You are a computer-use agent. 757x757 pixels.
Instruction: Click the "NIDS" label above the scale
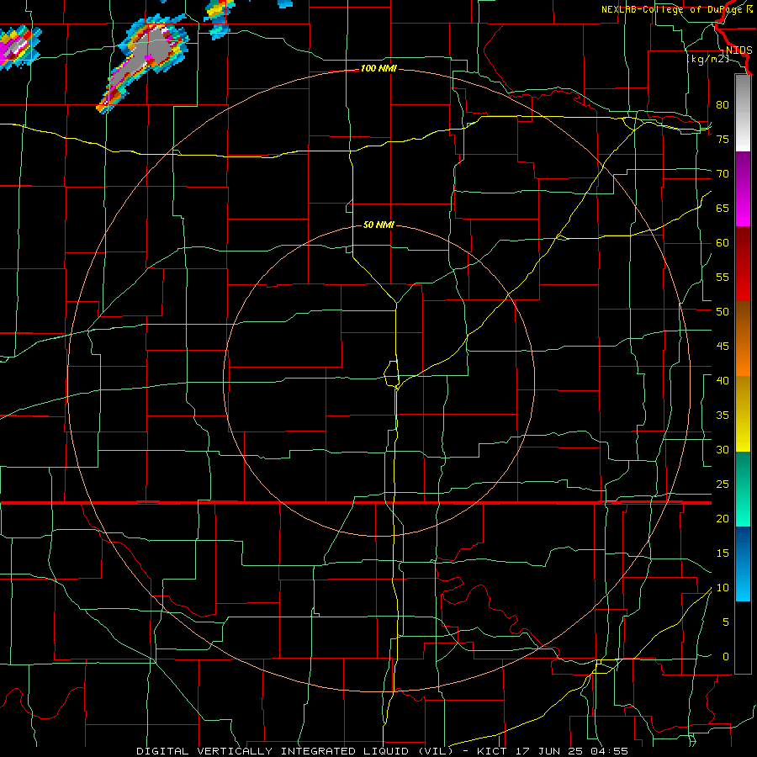[739, 50]
